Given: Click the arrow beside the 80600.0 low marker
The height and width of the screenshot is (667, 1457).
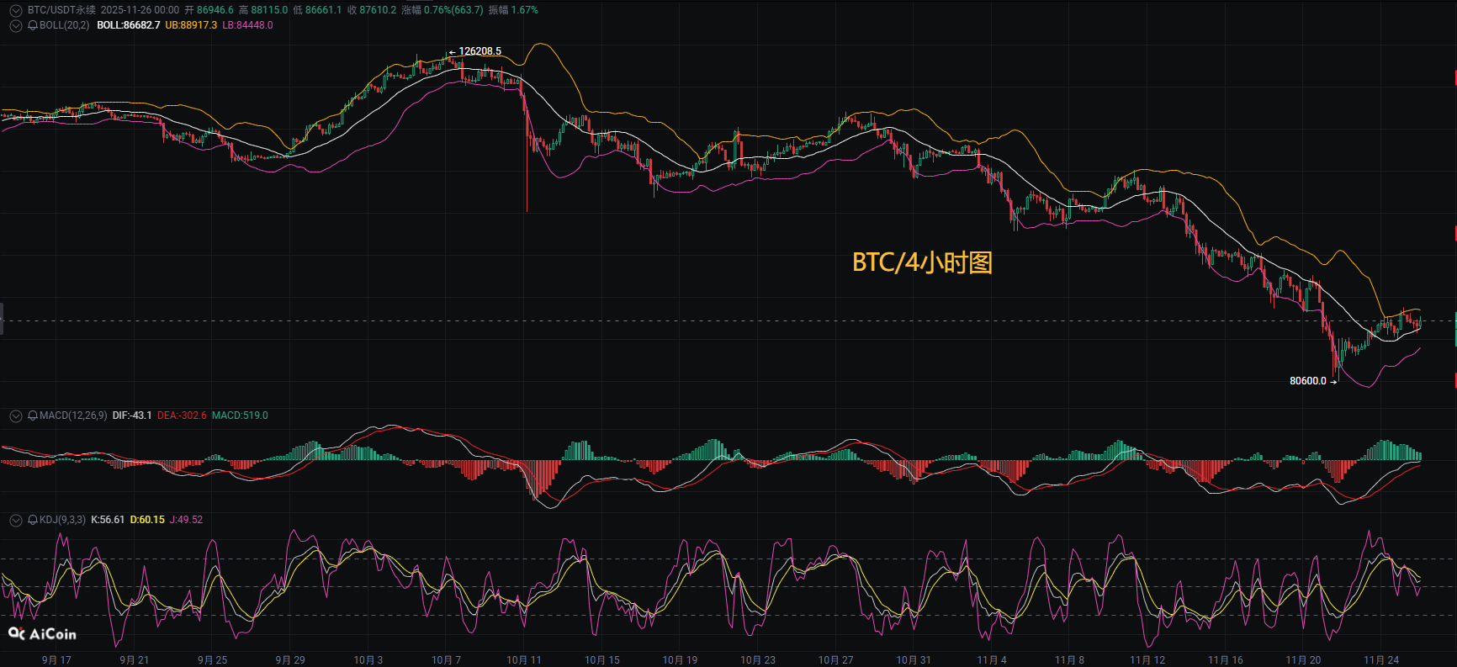Looking at the screenshot, I should point(1333,382).
